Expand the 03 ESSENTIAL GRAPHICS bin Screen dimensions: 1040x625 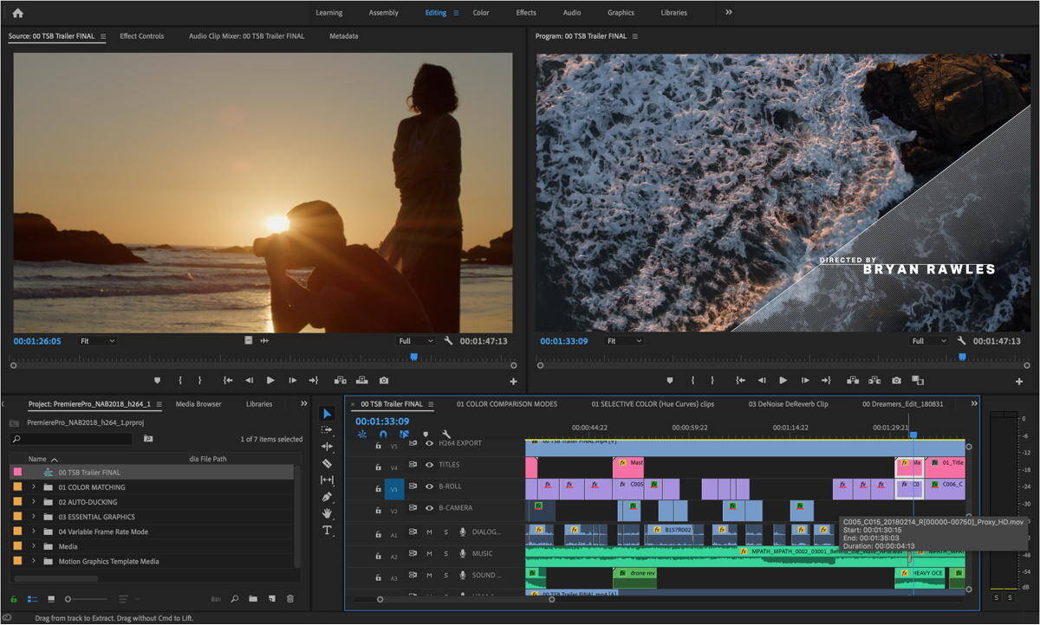tap(34, 517)
